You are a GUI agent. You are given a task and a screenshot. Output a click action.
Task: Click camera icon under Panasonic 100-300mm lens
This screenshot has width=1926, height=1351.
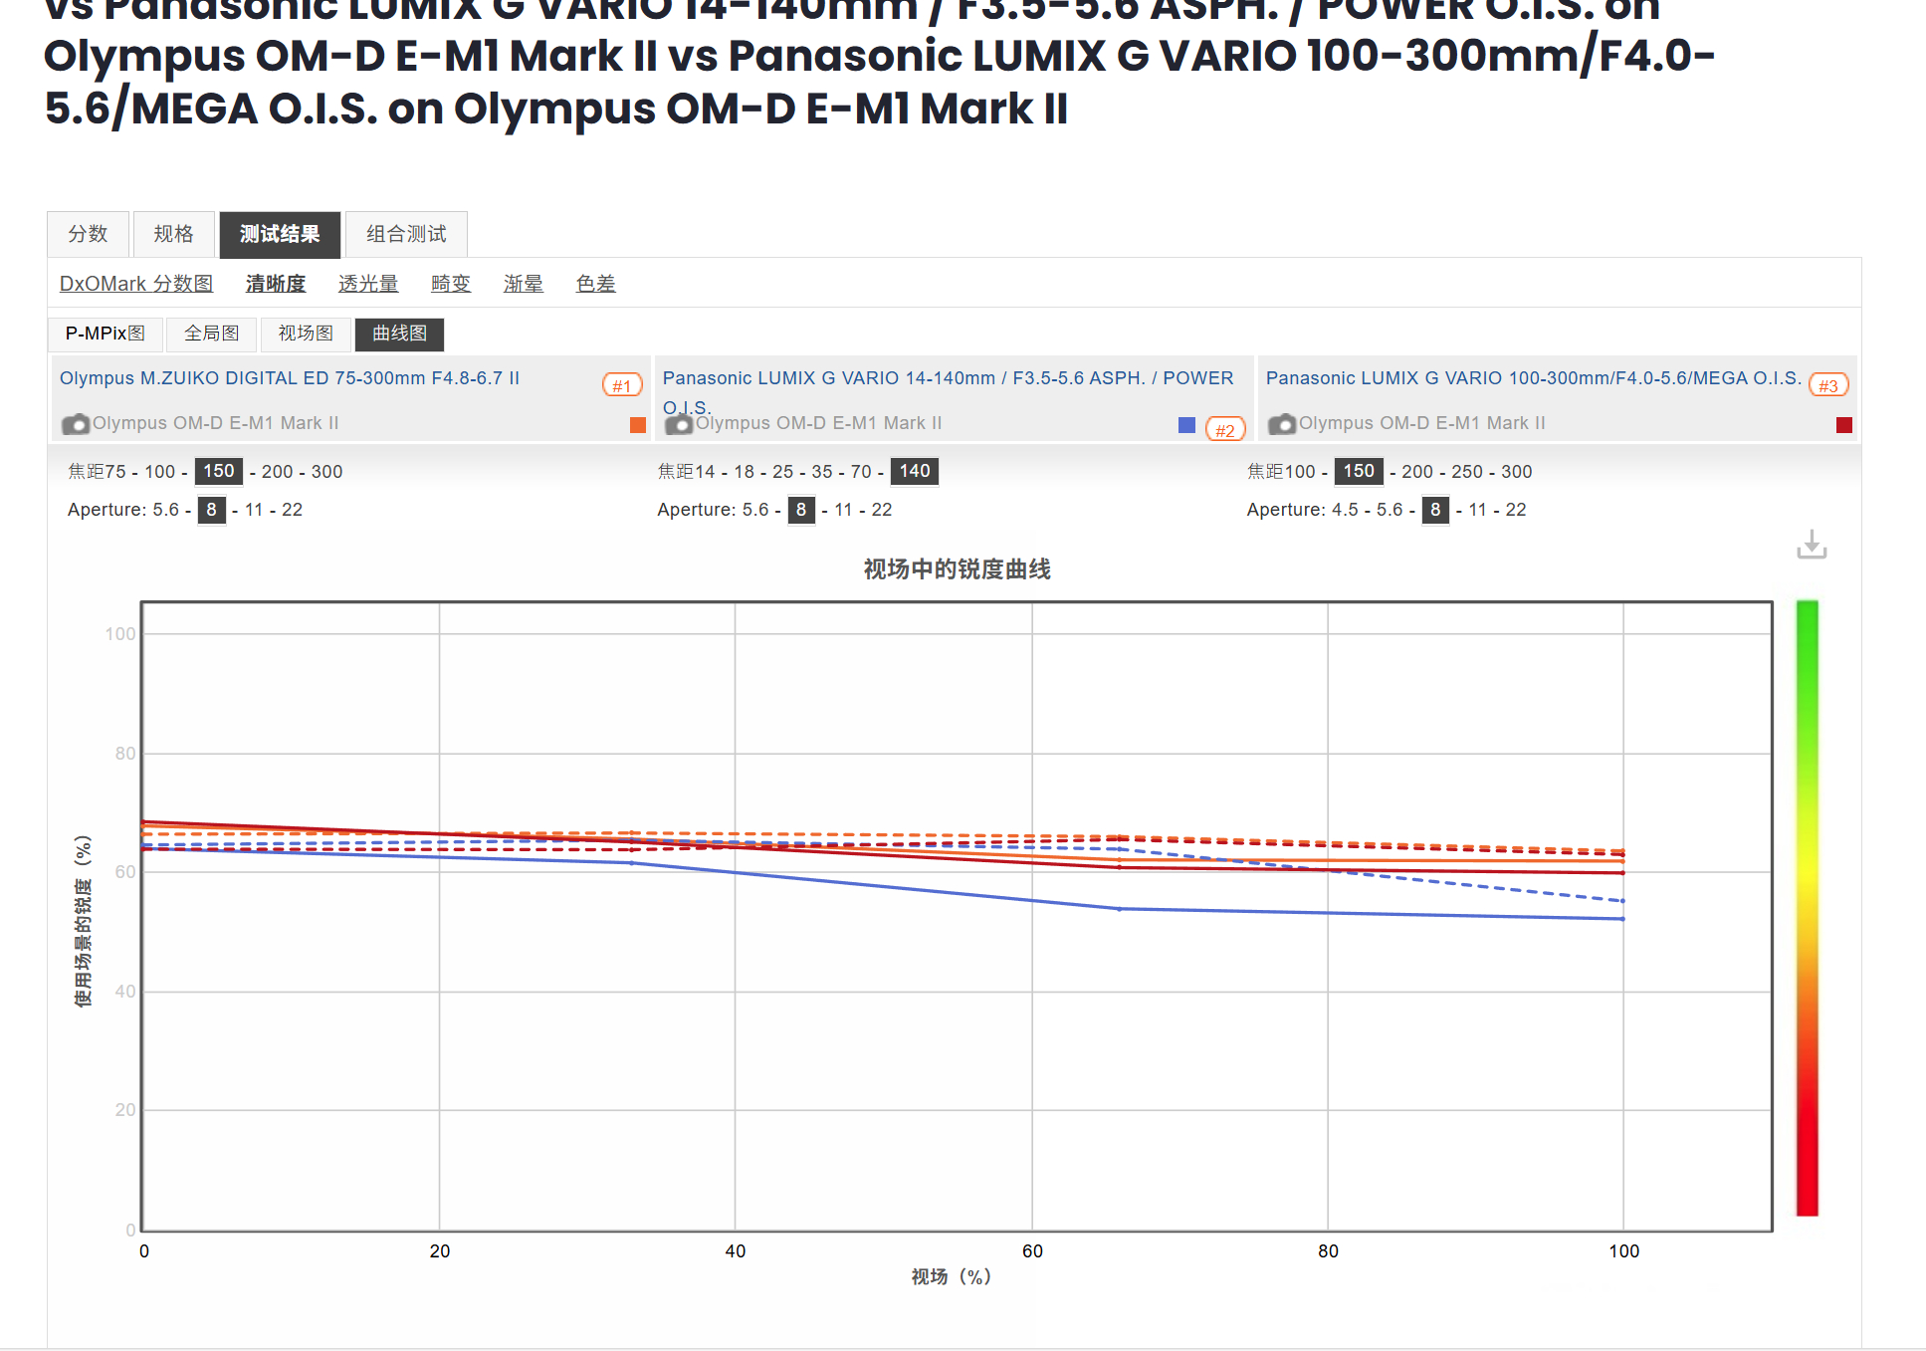coord(1282,424)
